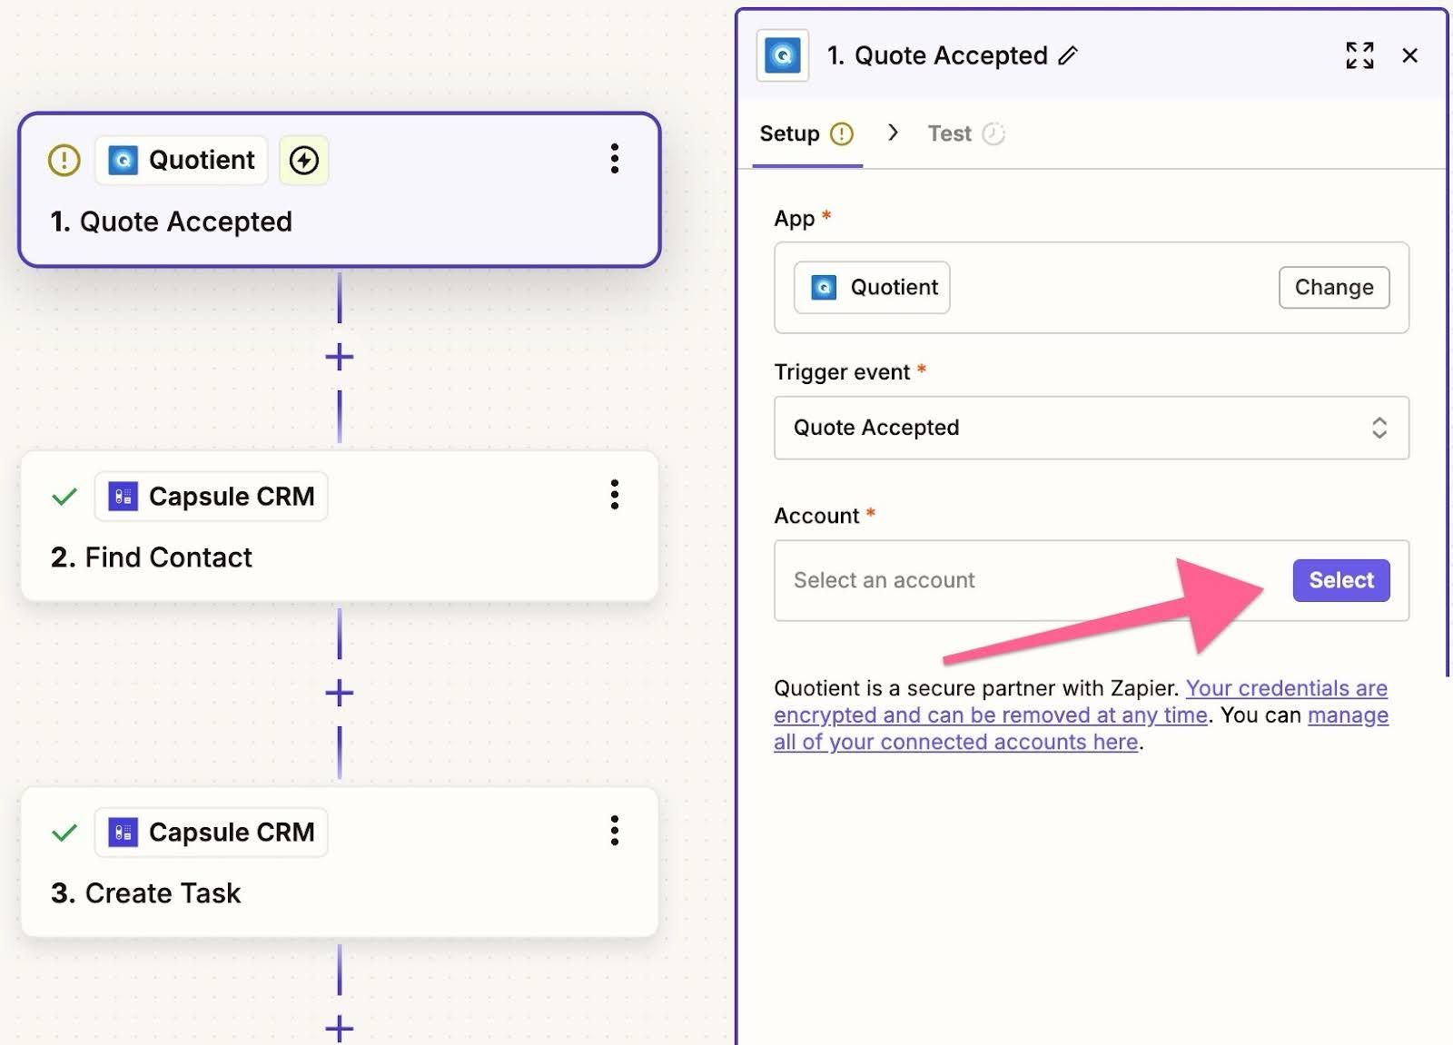Click the Quotient icon in the panel header
This screenshot has height=1045, width=1453.
point(783,55)
